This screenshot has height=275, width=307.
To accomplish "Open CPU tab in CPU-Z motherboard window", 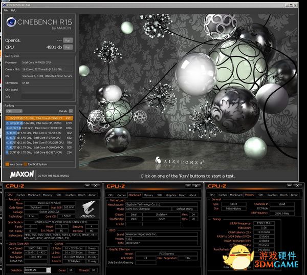I will coord(111,195).
